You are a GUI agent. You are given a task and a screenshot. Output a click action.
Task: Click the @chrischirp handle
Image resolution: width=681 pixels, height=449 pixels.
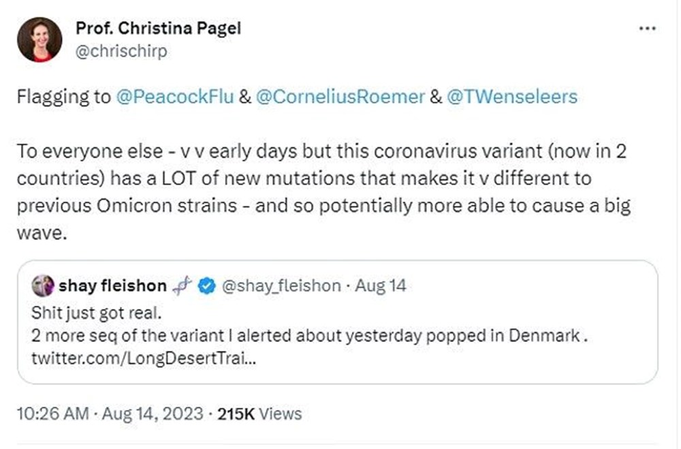tap(121, 52)
